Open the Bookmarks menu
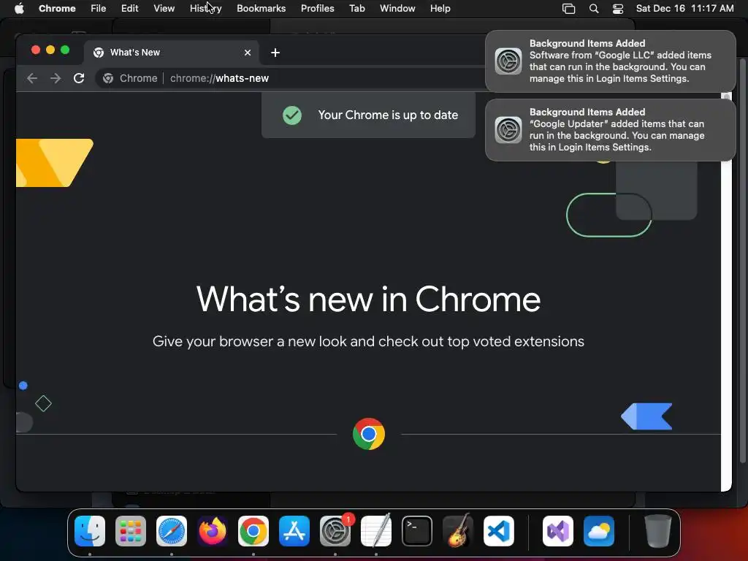748x561 pixels. (261, 9)
